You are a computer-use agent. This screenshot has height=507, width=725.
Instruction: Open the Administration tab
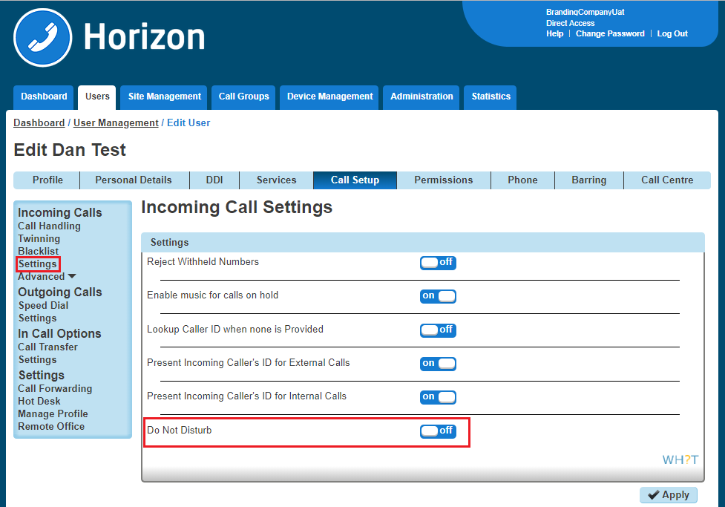coord(421,97)
